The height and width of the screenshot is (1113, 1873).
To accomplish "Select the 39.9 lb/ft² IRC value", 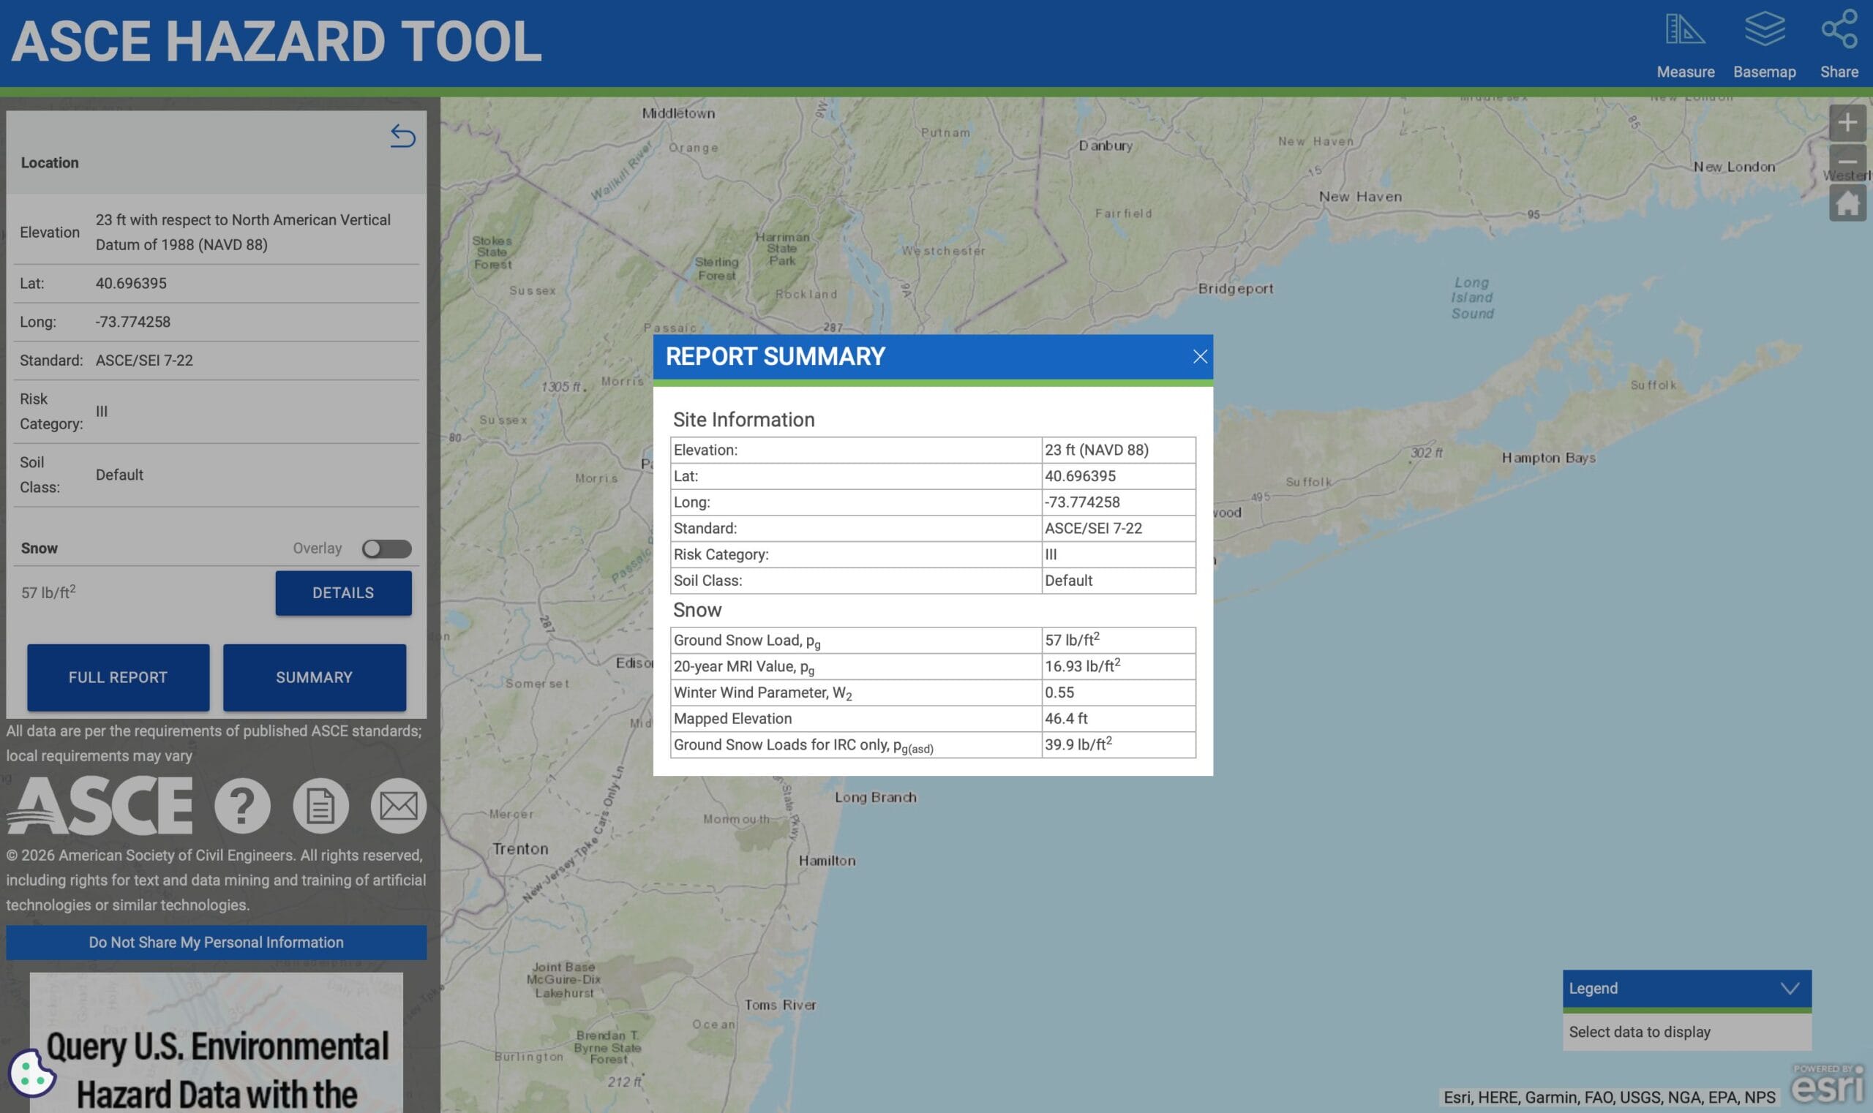I will click(x=1118, y=744).
